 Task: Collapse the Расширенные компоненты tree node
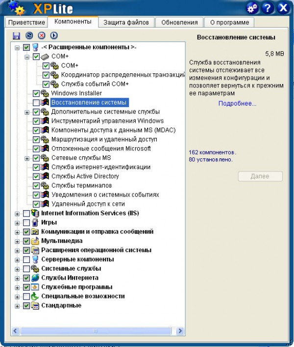click(x=17, y=47)
